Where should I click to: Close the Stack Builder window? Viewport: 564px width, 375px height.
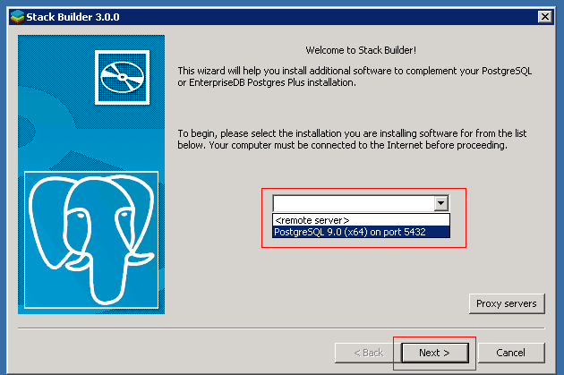(545, 17)
